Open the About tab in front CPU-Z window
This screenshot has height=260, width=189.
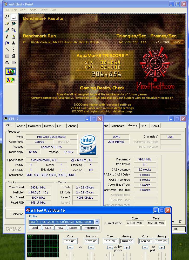[x=72, y=126]
